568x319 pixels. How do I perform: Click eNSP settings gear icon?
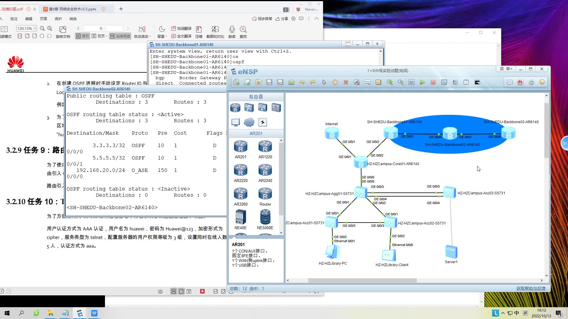531,82
